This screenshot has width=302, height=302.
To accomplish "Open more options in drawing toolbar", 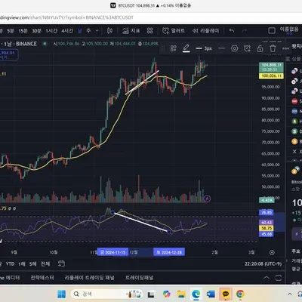I will coord(285,48).
